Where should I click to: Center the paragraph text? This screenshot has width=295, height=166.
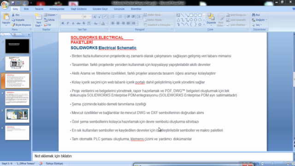click(x=118, y=23)
